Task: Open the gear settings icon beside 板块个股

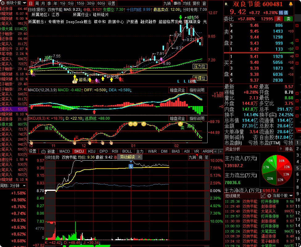Action: point(3,3)
